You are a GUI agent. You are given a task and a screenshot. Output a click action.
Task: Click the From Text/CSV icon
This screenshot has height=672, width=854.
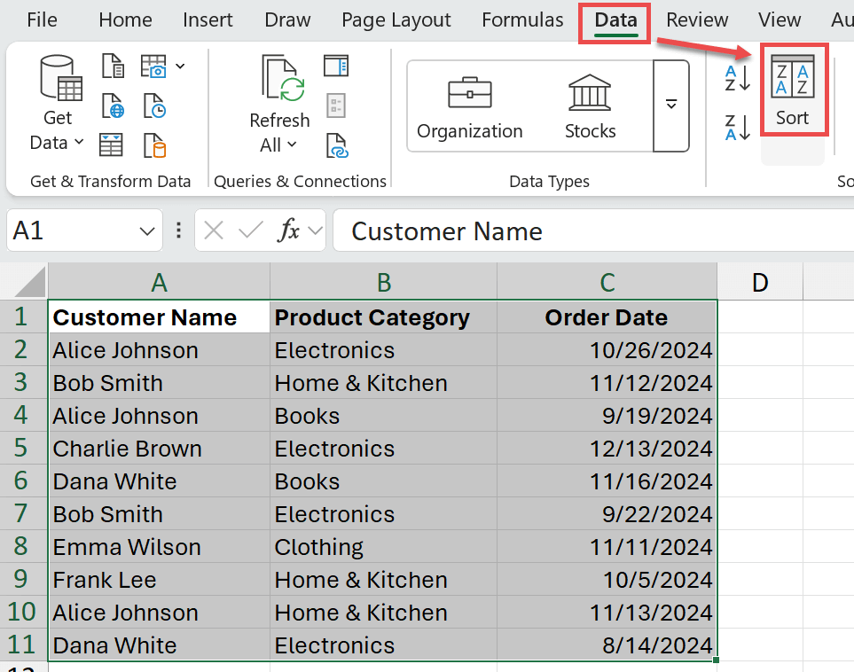click(x=114, y=66)
